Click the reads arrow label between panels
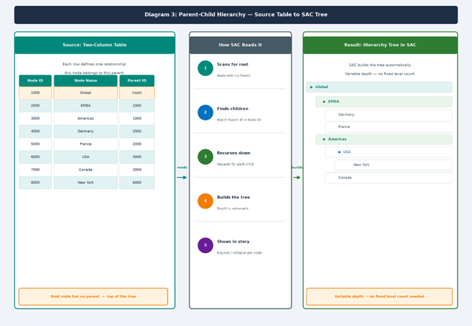 coord(182,168)
